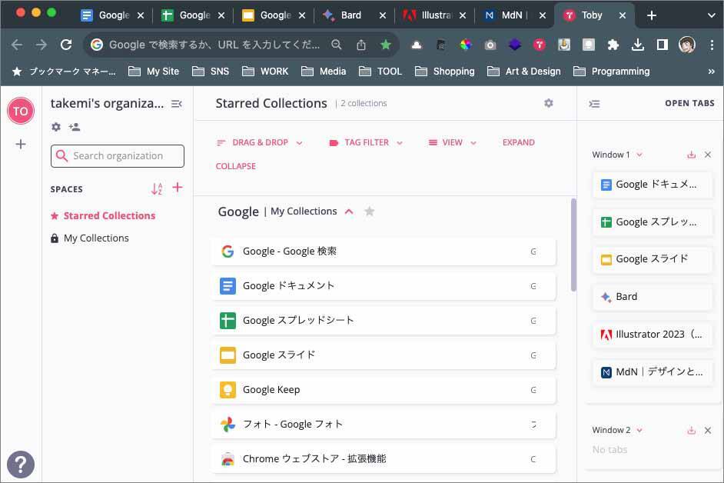Collapse the left sidebar panel icon
Image resolution: width=724 pixels, height=483 pixels.
176,104
